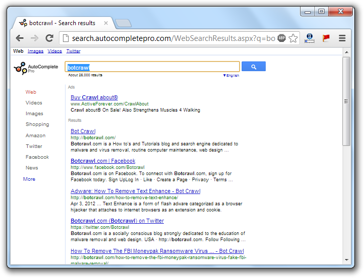Open the Chrome hamburger menu
364x278 pixels.
[x=342, y=38]
